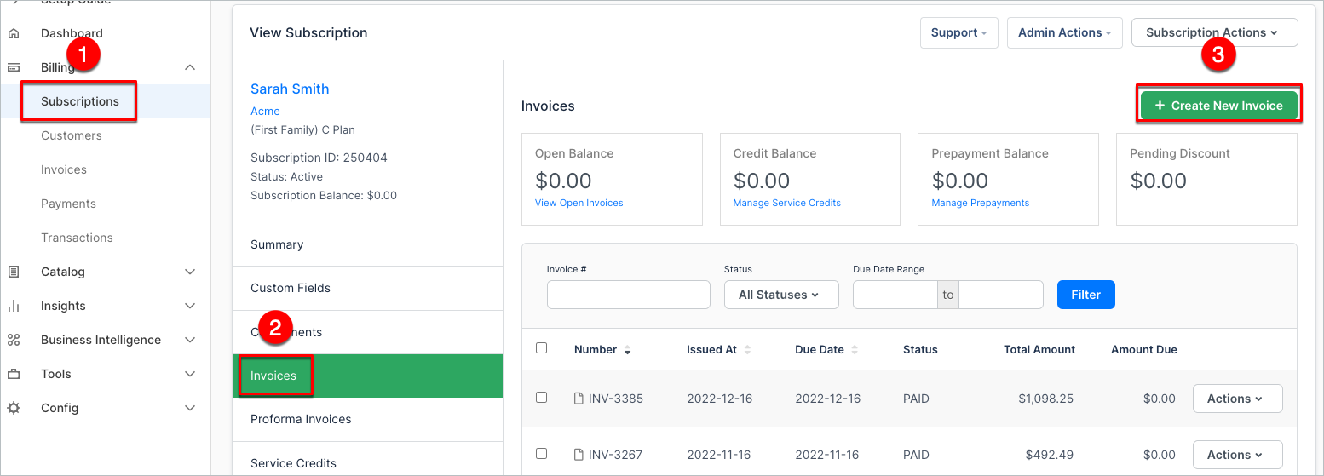
Task: Open the Proforma Invoices tab
Action: click(x=301, y=419)
